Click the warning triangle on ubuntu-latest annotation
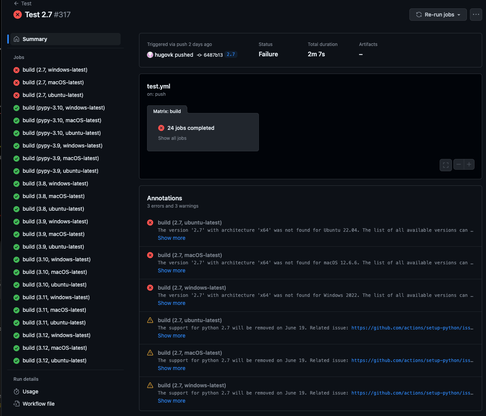Screen dimensions: 486x416 (150, 320)
